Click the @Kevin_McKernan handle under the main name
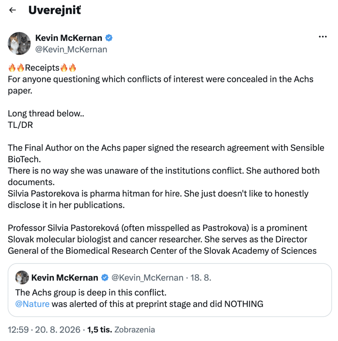The height and width of the screenshot is (341, 338). point(71,50)
